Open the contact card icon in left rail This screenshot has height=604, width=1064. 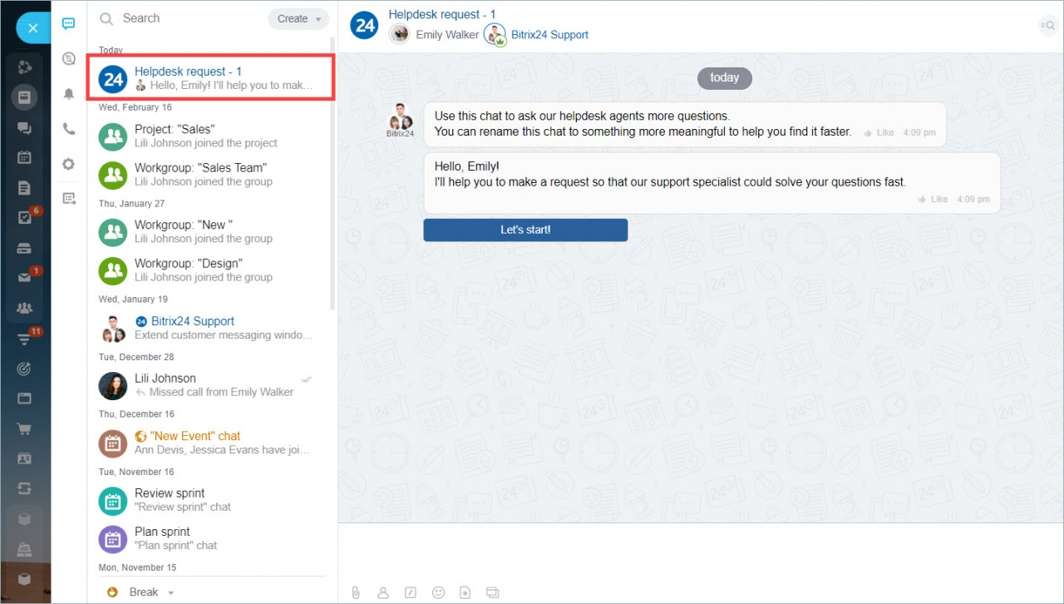click(x=25, y=459)
